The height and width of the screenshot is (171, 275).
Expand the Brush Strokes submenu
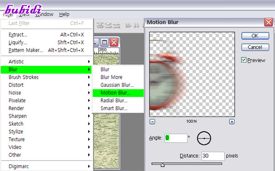coord(46,77)
